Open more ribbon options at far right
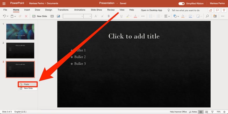Screen dimensions: 228x114 (x=223, y=16)
